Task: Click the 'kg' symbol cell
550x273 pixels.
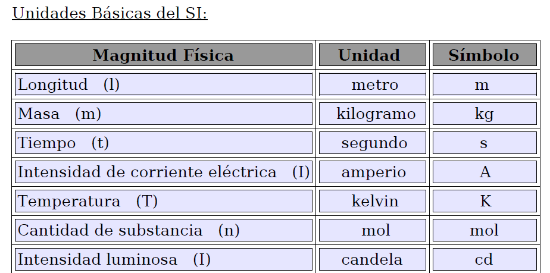Action: point(484,114)
